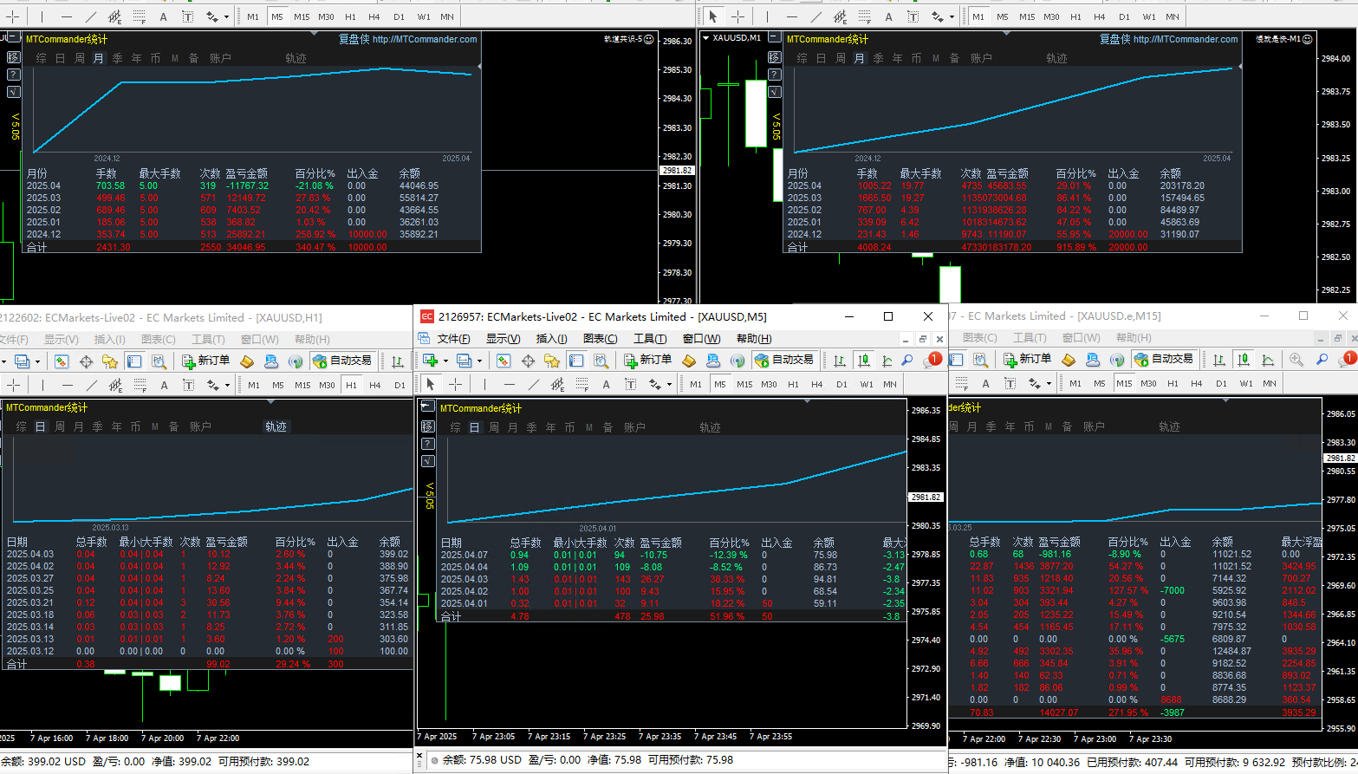Open blue search magnifier in 2126957 window
Viewport: 1358px width, 774px height.
pos(906,360)
